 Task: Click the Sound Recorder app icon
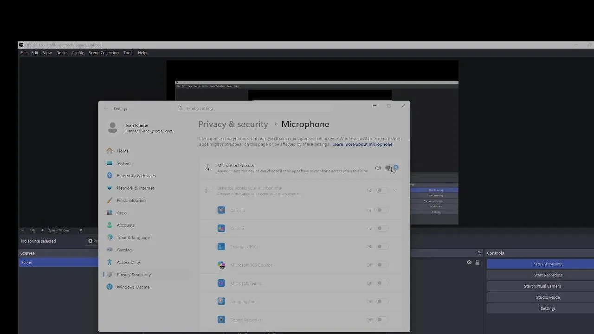point(221,320)
